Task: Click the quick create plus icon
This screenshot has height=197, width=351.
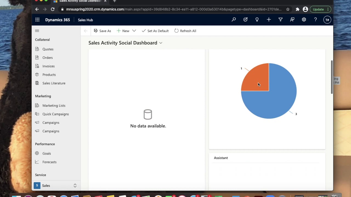Action: click(269, 20)
